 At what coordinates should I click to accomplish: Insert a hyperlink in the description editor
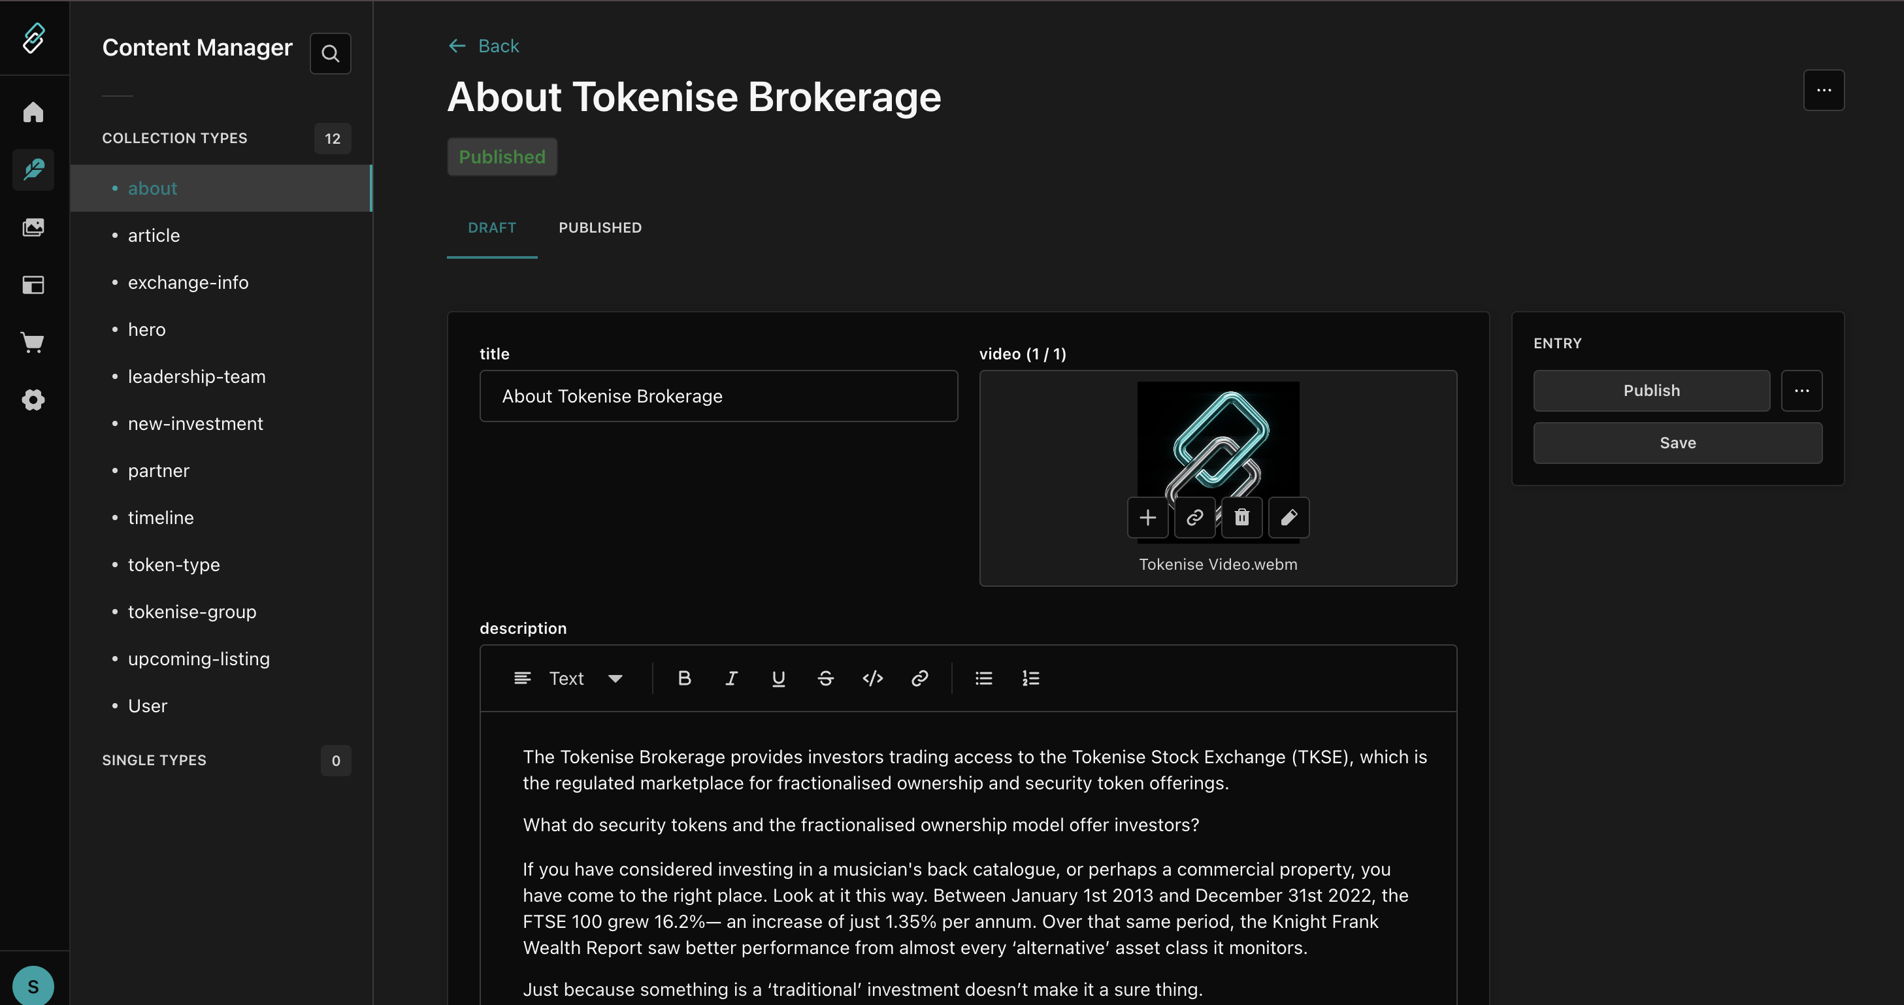919,678
